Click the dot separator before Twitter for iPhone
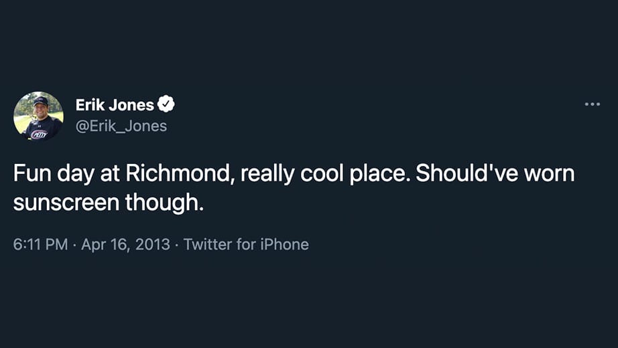 [x=177, y=244]
